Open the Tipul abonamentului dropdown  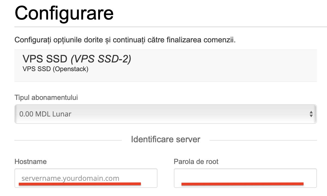165,114
